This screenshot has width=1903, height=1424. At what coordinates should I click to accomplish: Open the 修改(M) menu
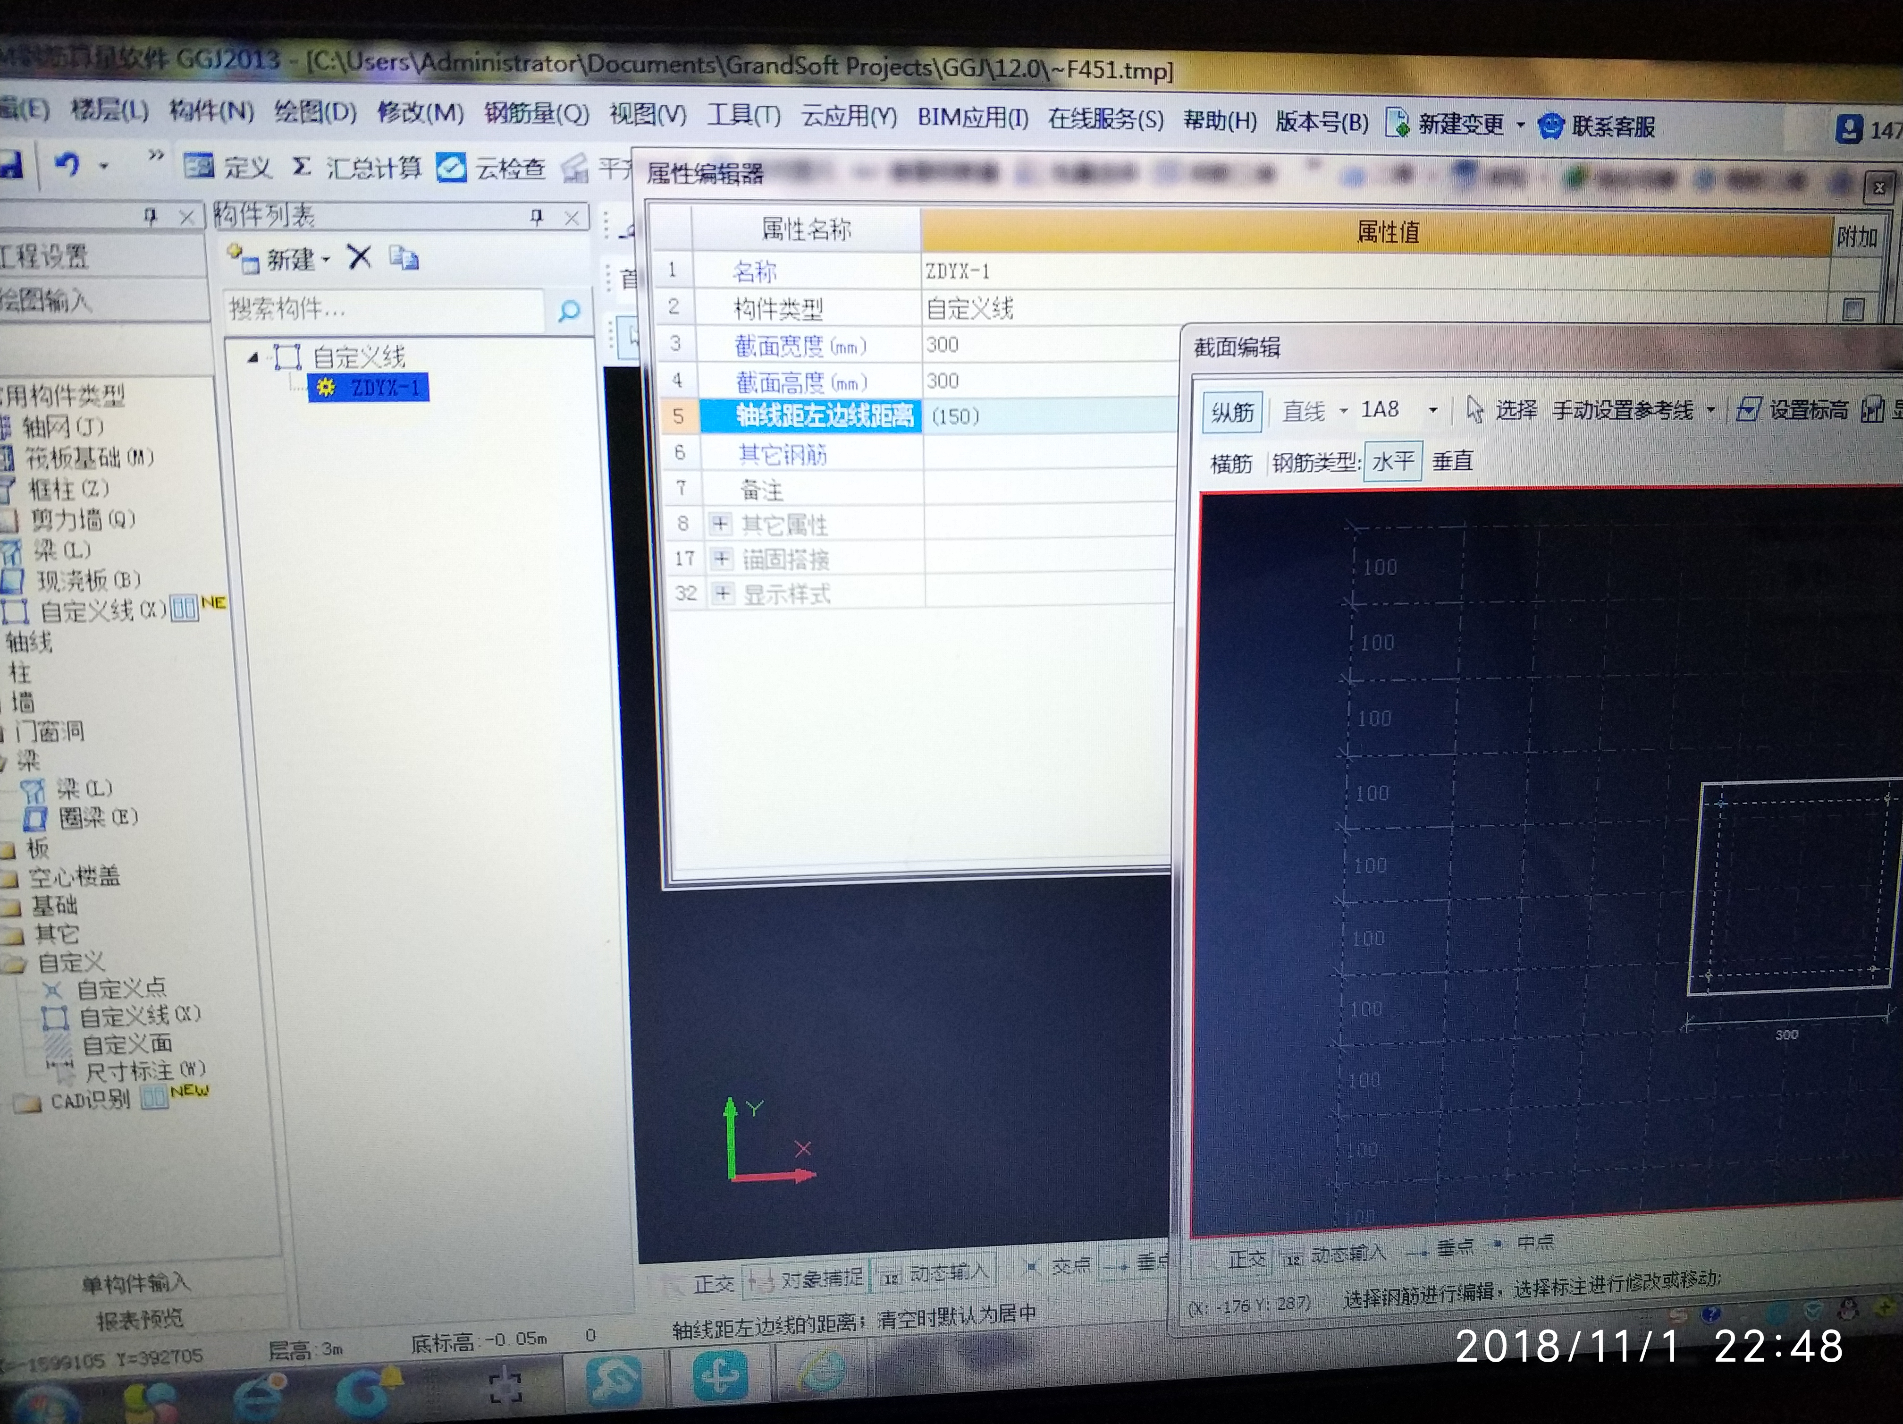coord(421,113)
